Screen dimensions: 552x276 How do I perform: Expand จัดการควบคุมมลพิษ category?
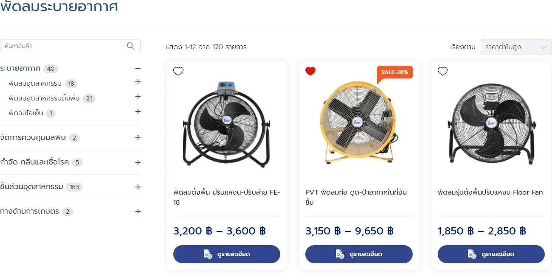[x=138, y=138]
